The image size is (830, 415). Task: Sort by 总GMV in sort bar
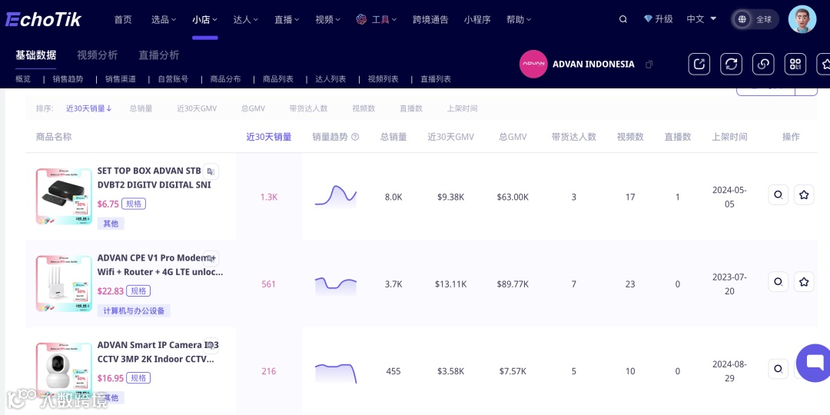pos(253,108)
